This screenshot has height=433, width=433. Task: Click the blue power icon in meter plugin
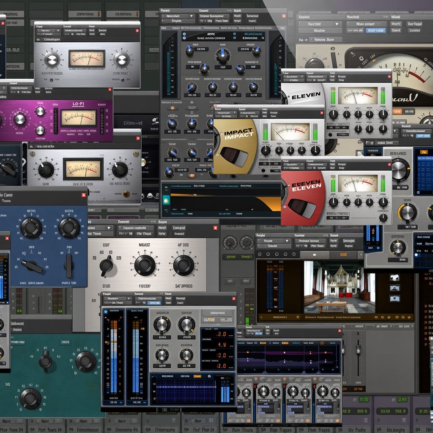click(105, 312)
